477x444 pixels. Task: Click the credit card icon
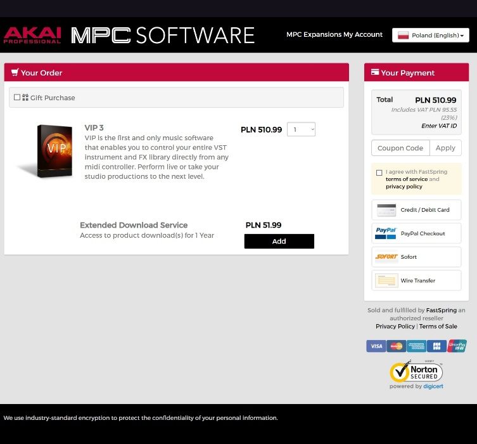[x=386, y=210]
